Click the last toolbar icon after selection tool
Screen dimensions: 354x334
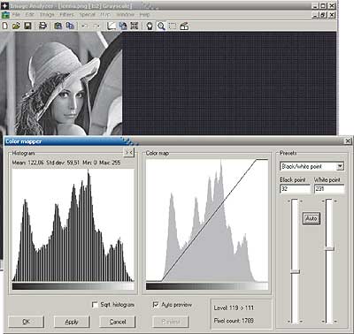[x=184, y=26]
